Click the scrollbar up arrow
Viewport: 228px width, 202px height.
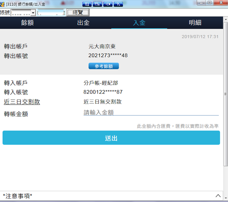pyautogui.click(x=226, y=19)
